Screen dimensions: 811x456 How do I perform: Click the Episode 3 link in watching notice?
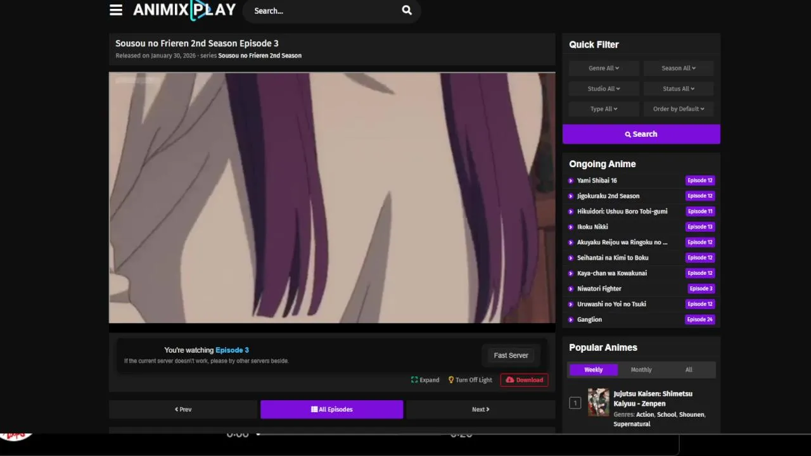tap(232, 350)
